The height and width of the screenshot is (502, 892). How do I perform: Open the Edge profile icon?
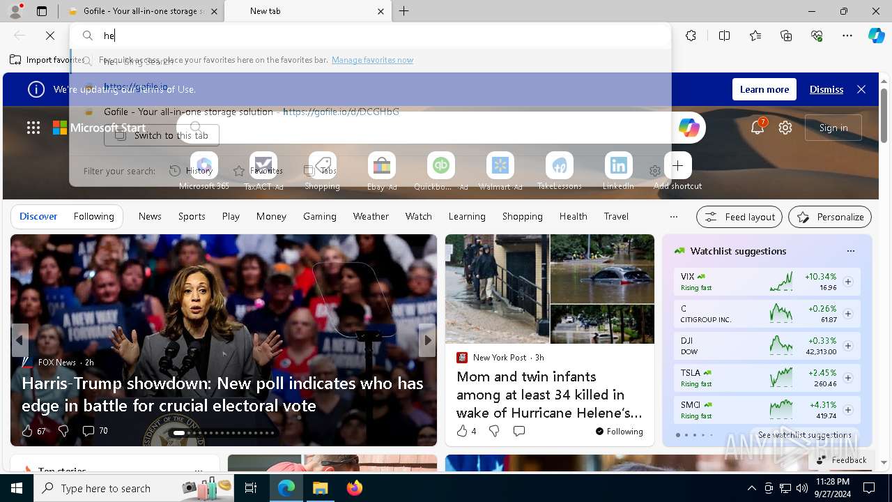[x=15, y=11]
